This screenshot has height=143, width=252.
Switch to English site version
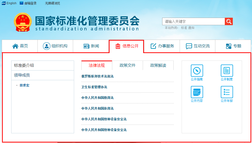(9, 3)
